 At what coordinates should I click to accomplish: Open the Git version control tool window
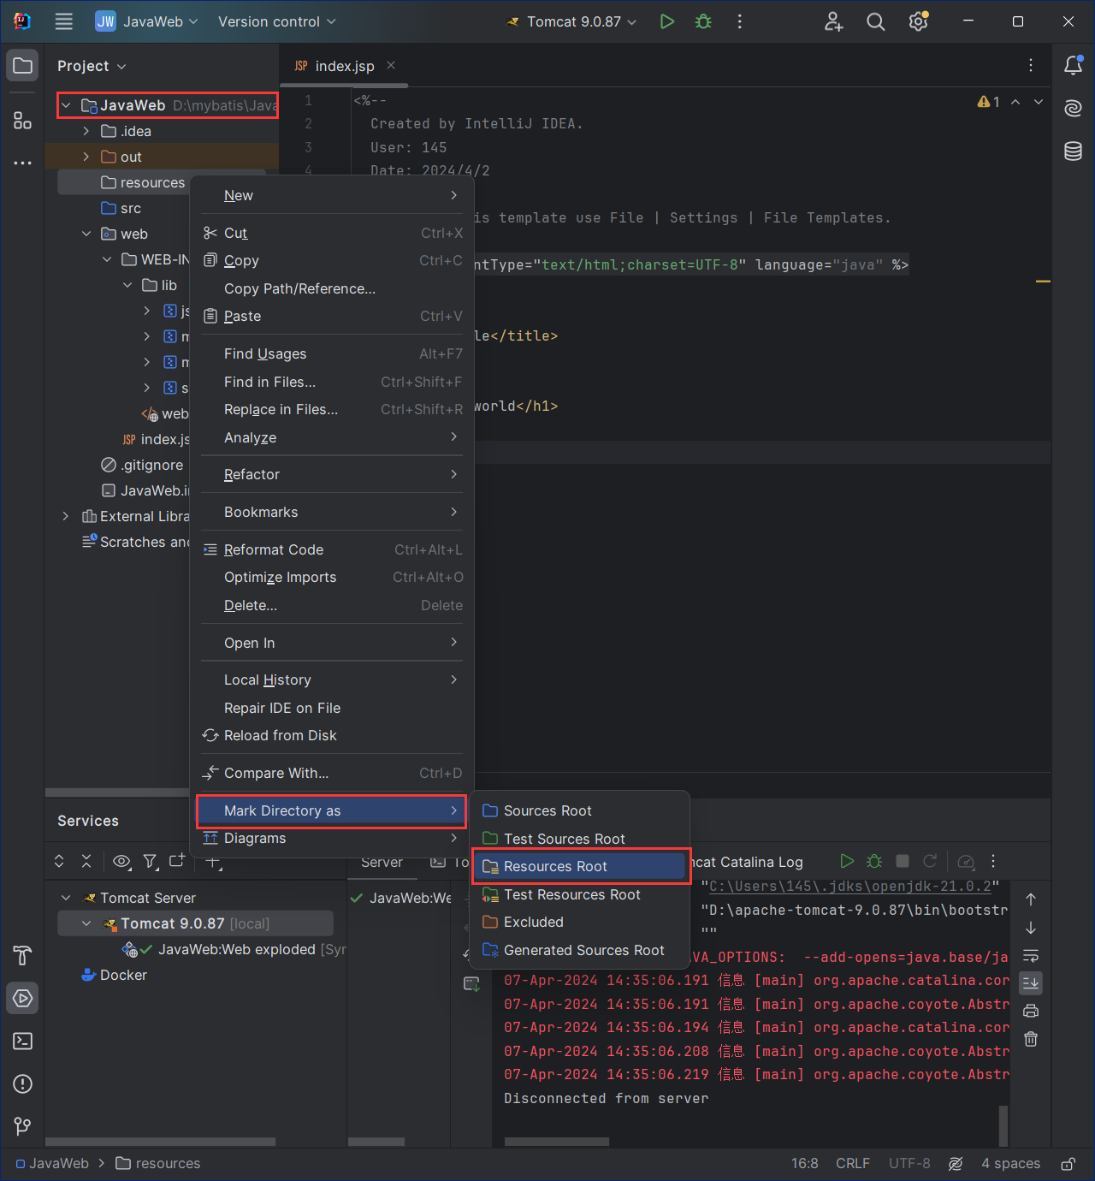23,1126
